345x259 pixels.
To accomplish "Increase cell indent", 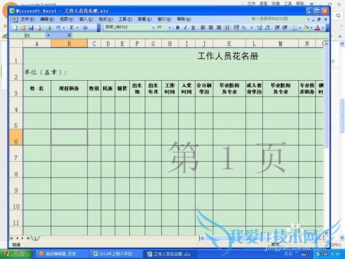I will pyautogui.click(x=285, y=28).
